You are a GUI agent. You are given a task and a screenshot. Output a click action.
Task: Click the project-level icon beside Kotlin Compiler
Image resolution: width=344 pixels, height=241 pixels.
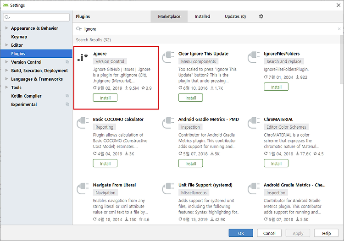pyautogui.click(x=67, y=96)
